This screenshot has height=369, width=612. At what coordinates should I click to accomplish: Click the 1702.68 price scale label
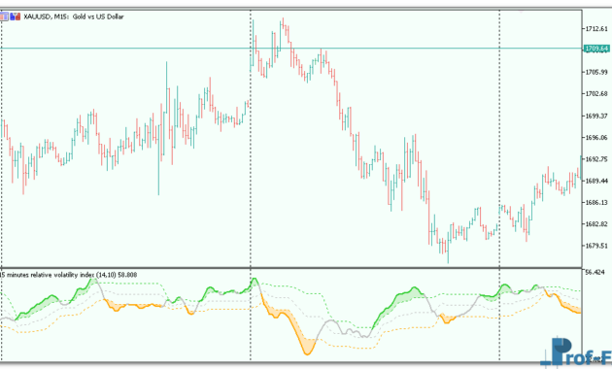pyautogui.click(x=596, y=93)
